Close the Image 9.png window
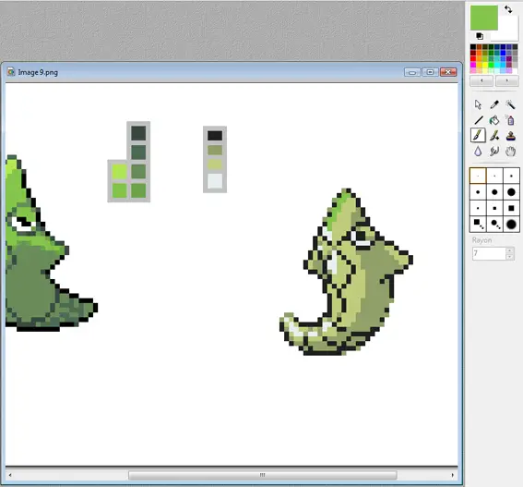523x487 pixels. pyautogui.click(x=448, y=72)
